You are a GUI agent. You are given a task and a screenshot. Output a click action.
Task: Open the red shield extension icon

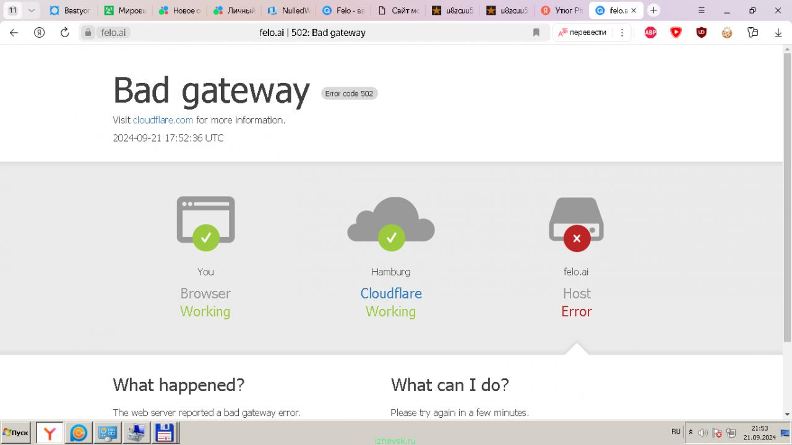tap(676, 32)
